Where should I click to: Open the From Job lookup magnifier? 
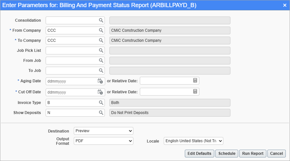(101, 60)
